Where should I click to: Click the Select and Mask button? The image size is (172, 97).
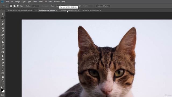pos(103,6)
